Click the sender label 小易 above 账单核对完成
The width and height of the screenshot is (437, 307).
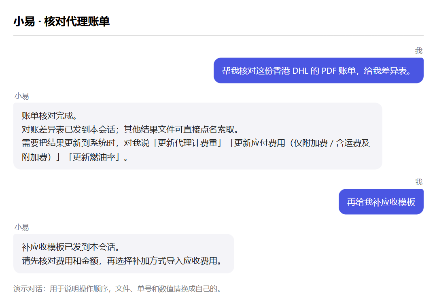(22, 96)
